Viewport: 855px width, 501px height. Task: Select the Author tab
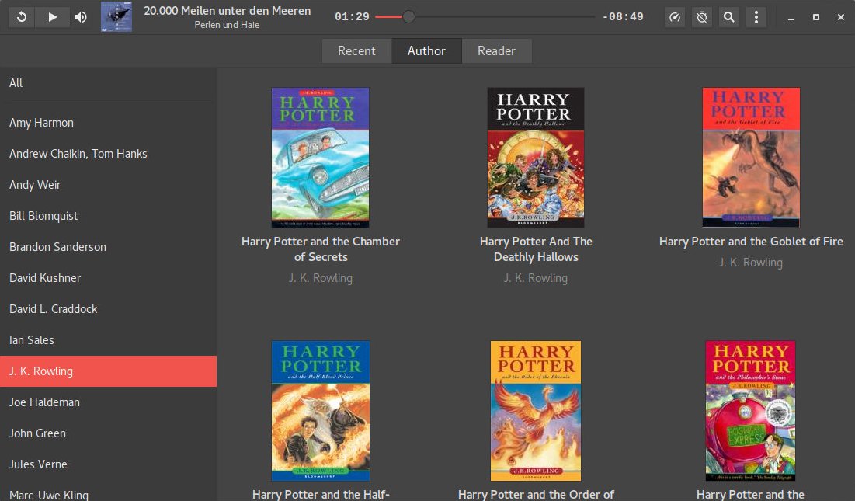[x=426, y=50]
